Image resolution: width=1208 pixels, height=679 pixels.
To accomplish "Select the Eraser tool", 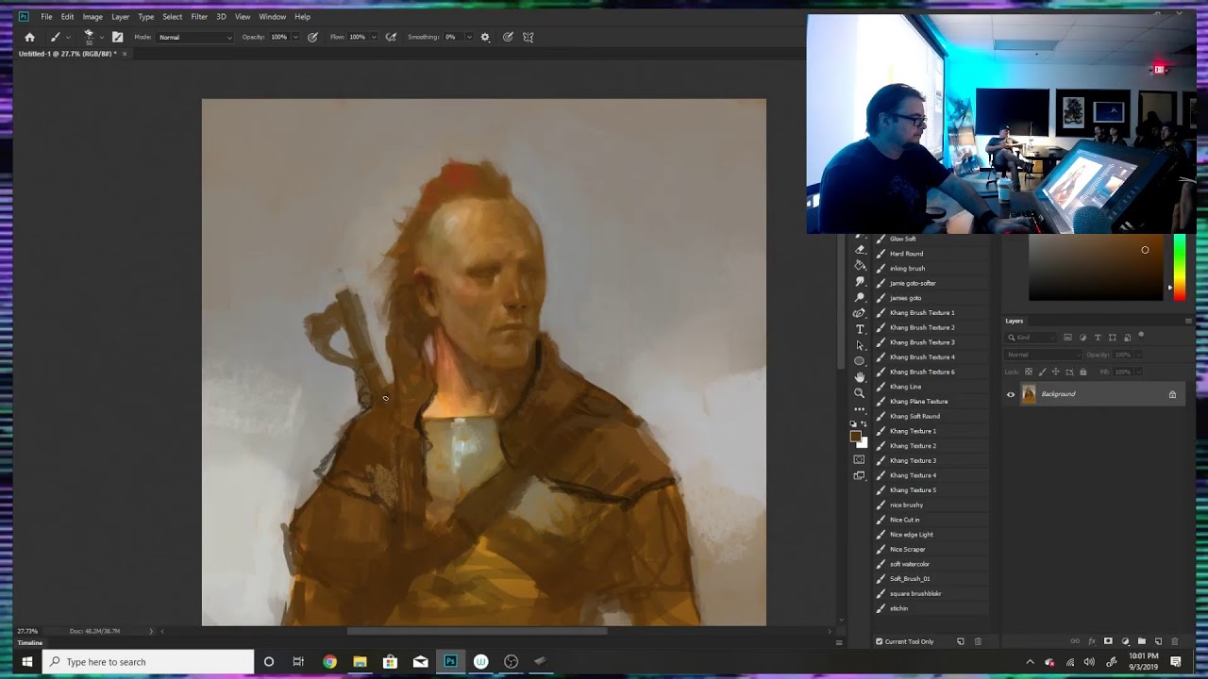I will tap(860, 250).
